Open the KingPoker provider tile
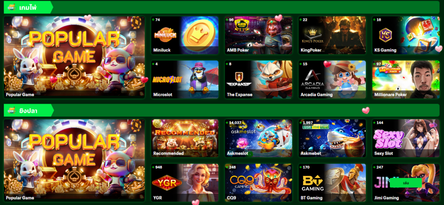 (332, 35)
